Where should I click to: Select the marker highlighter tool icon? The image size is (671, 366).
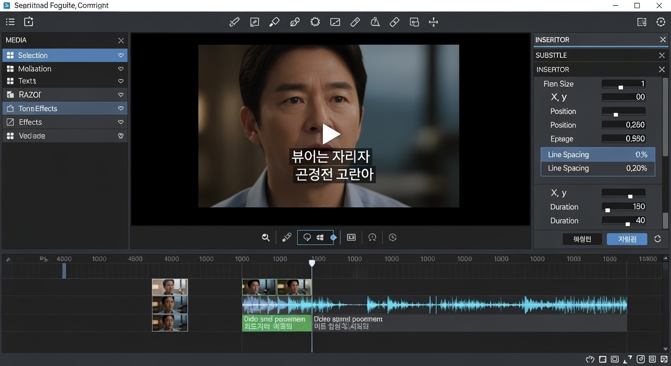274,22
